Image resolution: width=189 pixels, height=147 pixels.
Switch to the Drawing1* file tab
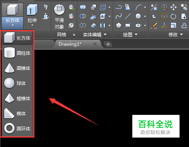coord(78,44)
